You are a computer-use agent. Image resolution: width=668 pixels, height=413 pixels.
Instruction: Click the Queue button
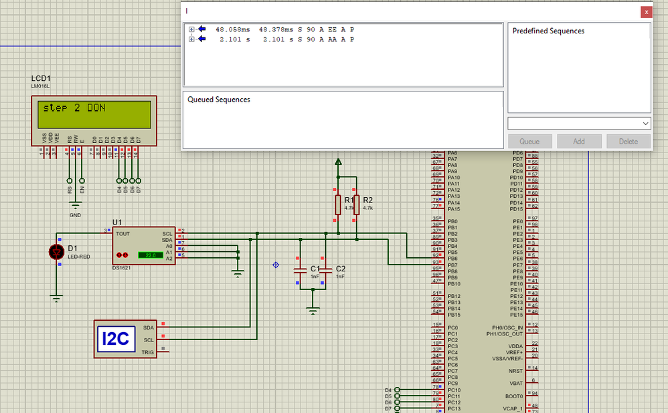point(529,141)
